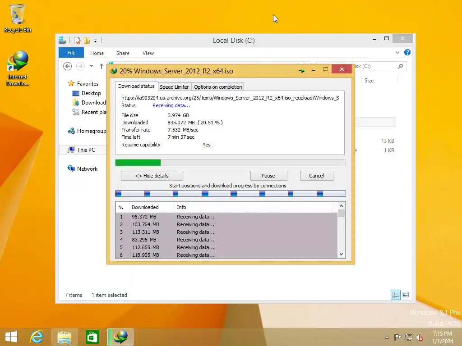The width and height of the screenshot is (462, 346).
Task: Select connection row 6 with 118.905 MB
Action: [x=226, y=255]
